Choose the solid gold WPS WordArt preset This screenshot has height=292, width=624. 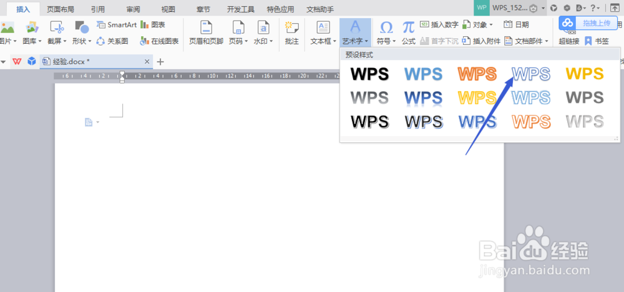(x=585, y=74)
